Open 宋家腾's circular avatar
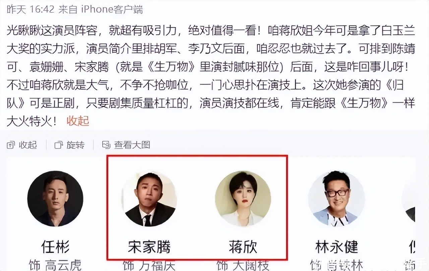The width and height of the screenshot is (429, 271). click(149, 199)
